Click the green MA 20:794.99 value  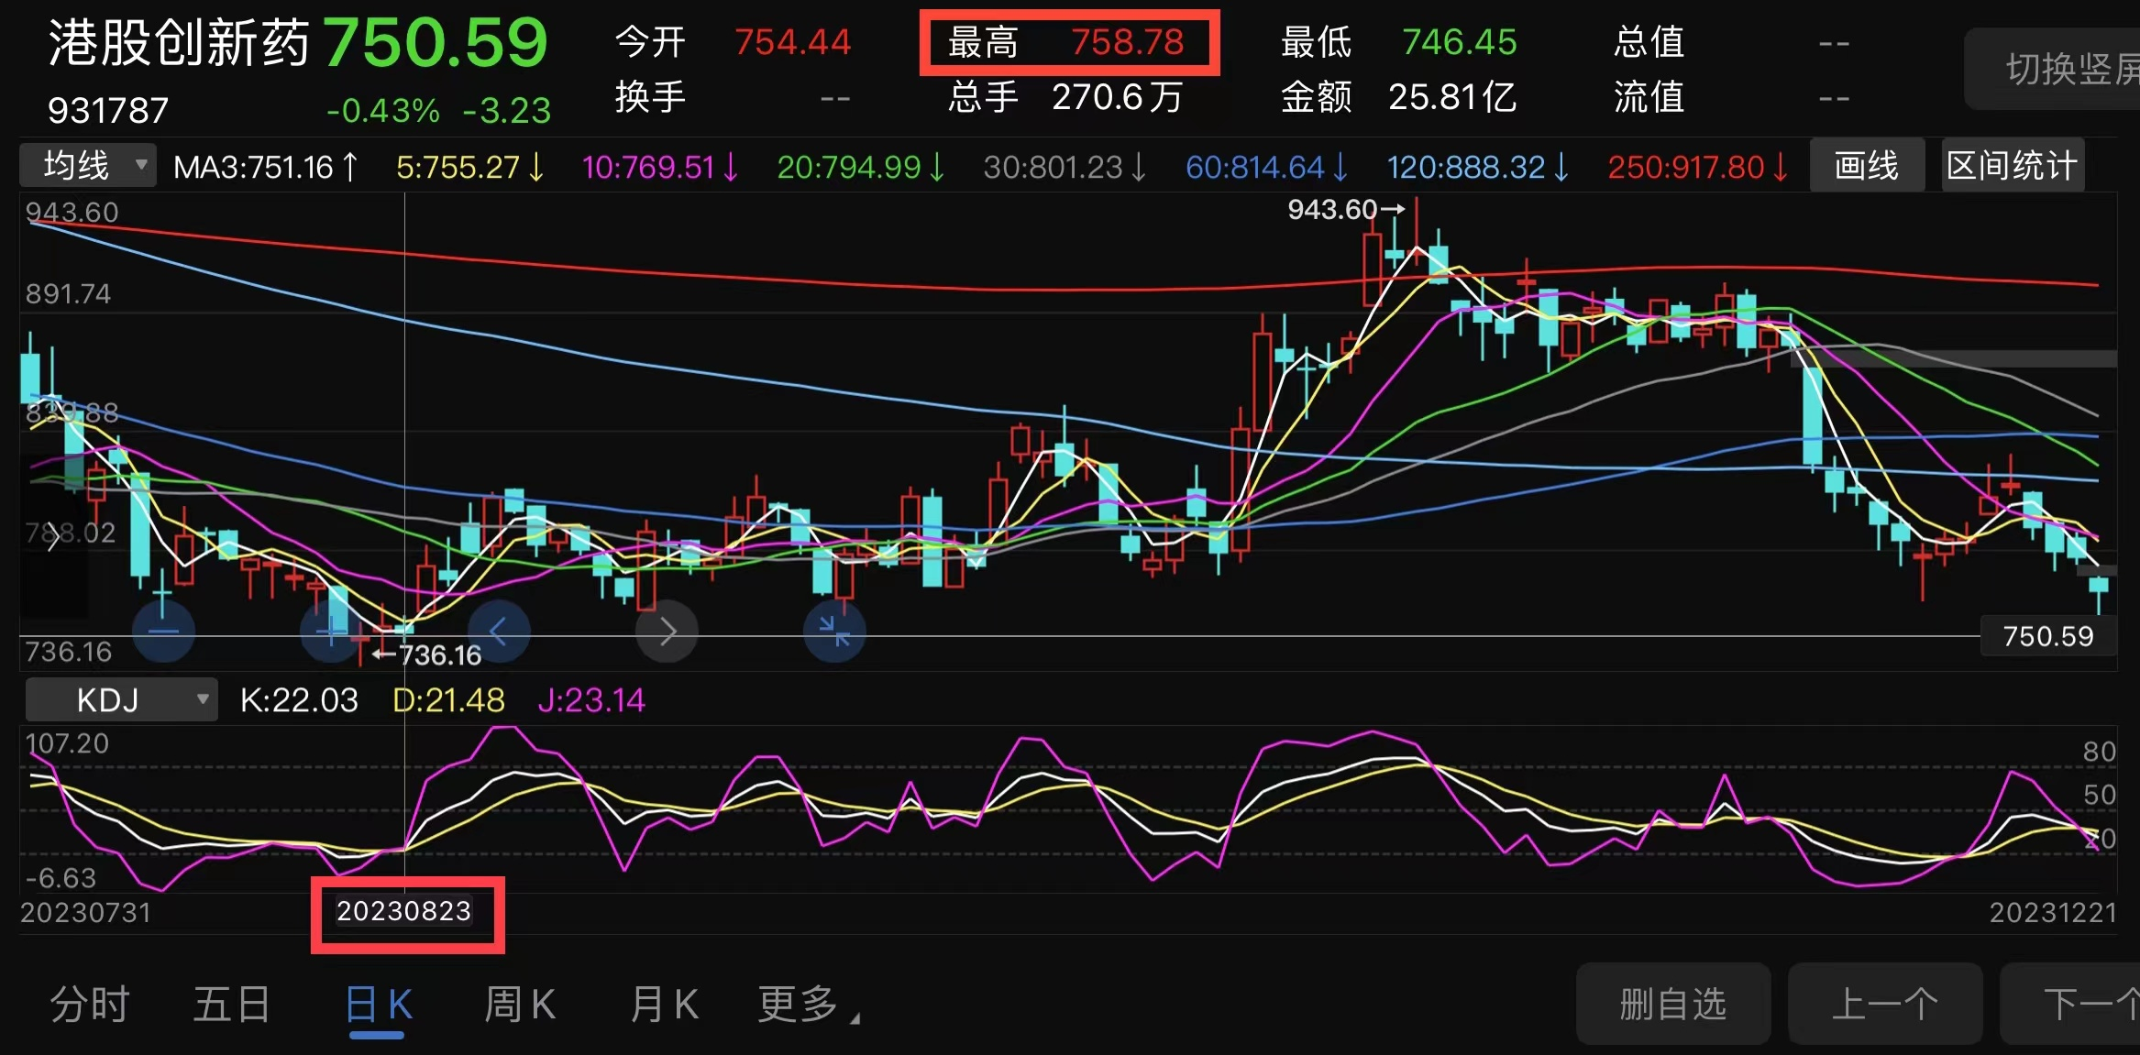(x=861, y=167)
